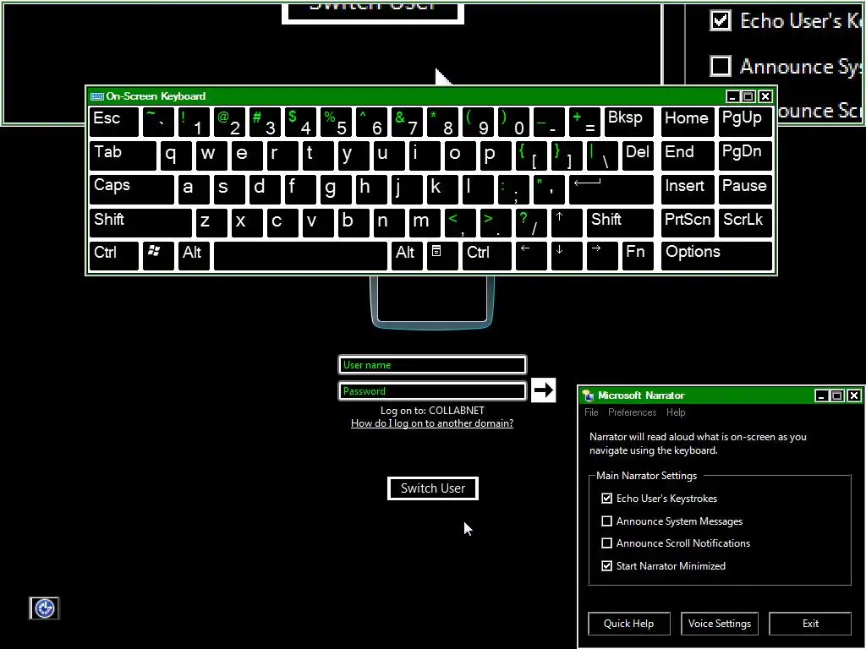This screenshot has height=649, width=866.
Task: Toggle Echo User's Keystrokes in Narrator
Action: click(x=607, y=499)
